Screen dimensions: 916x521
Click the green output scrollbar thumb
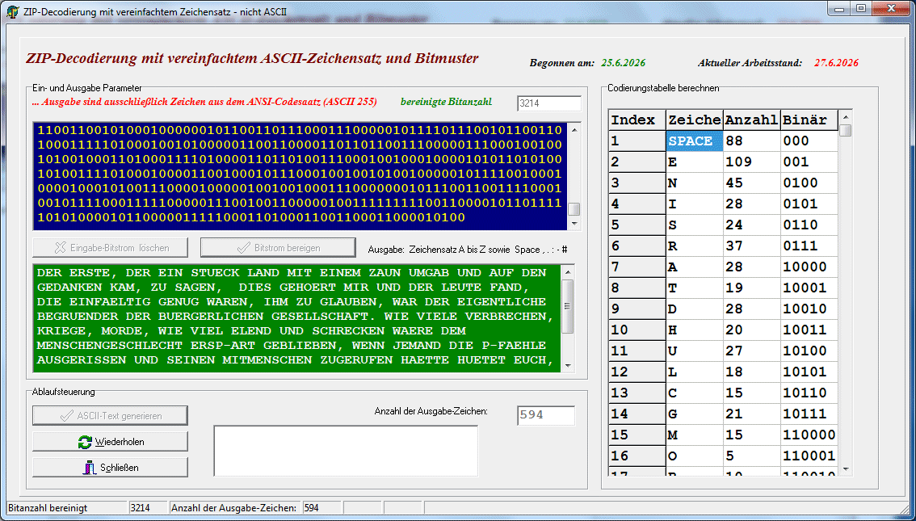[x=567, y=306]
